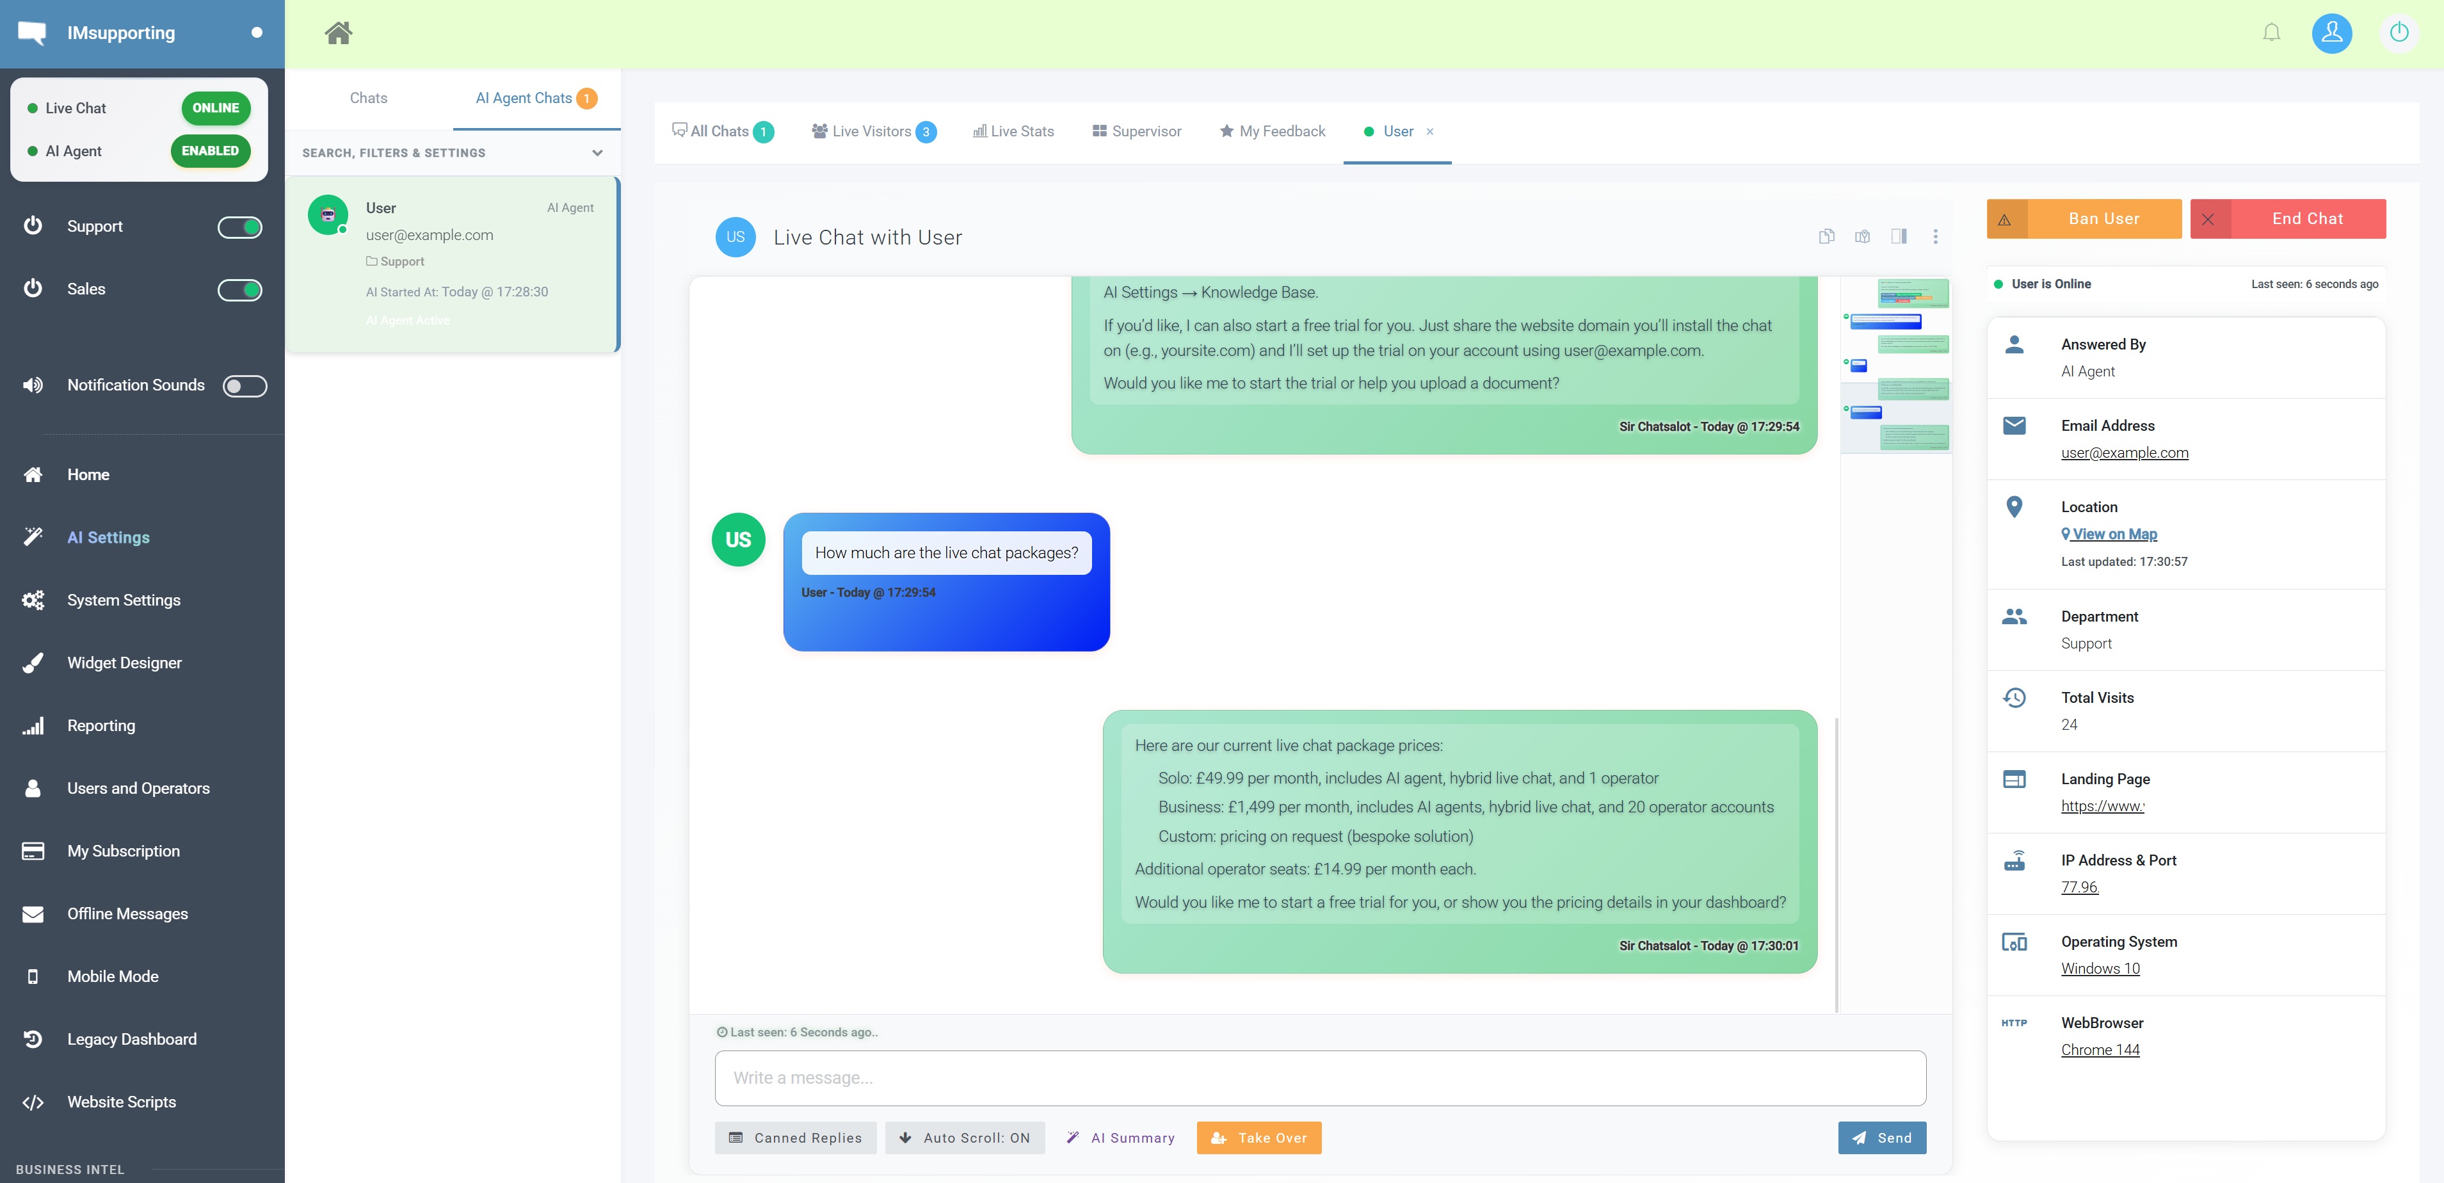Open the Live Visitors tab

click(874, 131)
